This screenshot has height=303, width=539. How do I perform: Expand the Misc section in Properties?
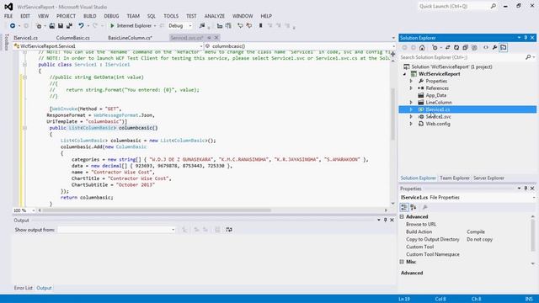[x=402, y=262]
